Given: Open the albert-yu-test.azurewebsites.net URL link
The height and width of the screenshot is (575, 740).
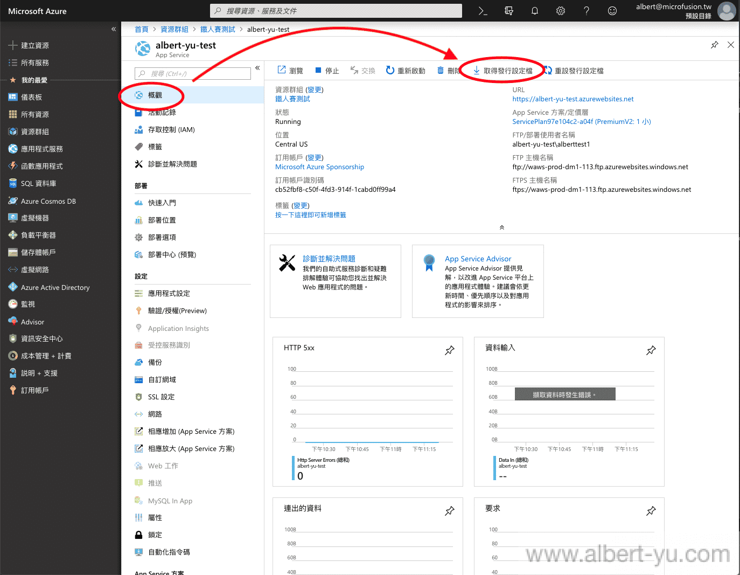Looking at the screenshot, I should pos(573,99).
